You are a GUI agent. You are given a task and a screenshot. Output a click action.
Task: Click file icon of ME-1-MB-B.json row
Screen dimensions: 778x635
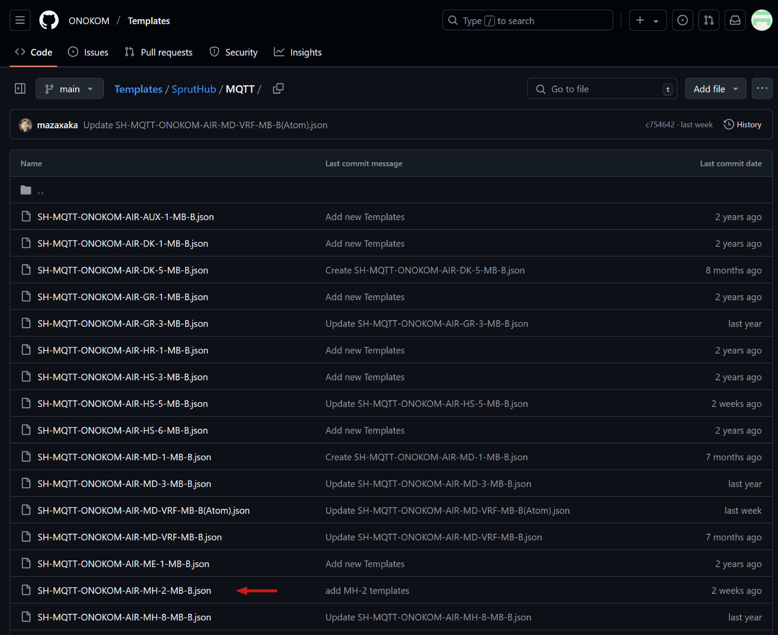pyautogui.click(x=26, y=563)
